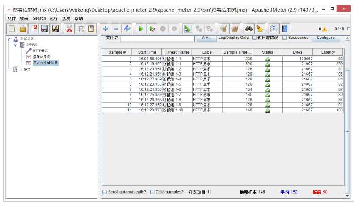Click the Thread Name column header
Image resolution: width=358 pixels, height=207 pixels.
pyautogui.click(x=177, y=52)
